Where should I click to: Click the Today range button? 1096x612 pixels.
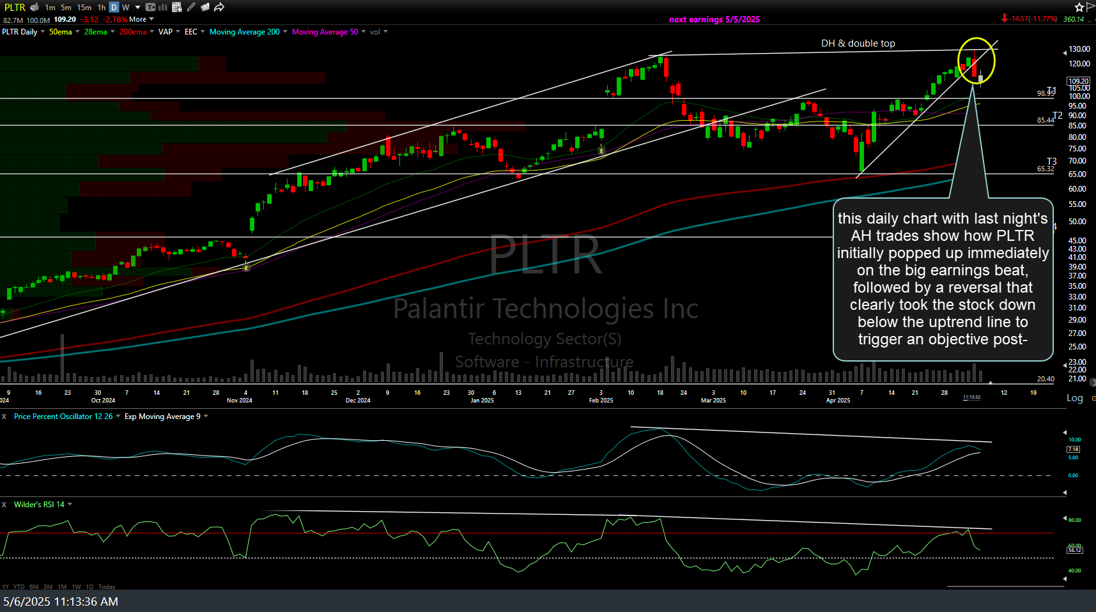[x=107, y=586]
